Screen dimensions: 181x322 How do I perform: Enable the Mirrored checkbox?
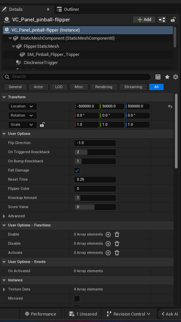coord(77,299)
